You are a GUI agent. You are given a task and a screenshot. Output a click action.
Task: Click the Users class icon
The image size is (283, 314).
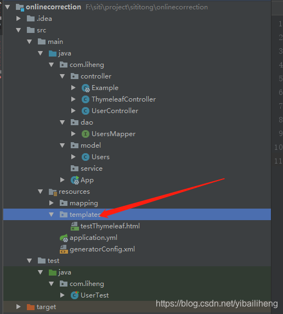86,157
